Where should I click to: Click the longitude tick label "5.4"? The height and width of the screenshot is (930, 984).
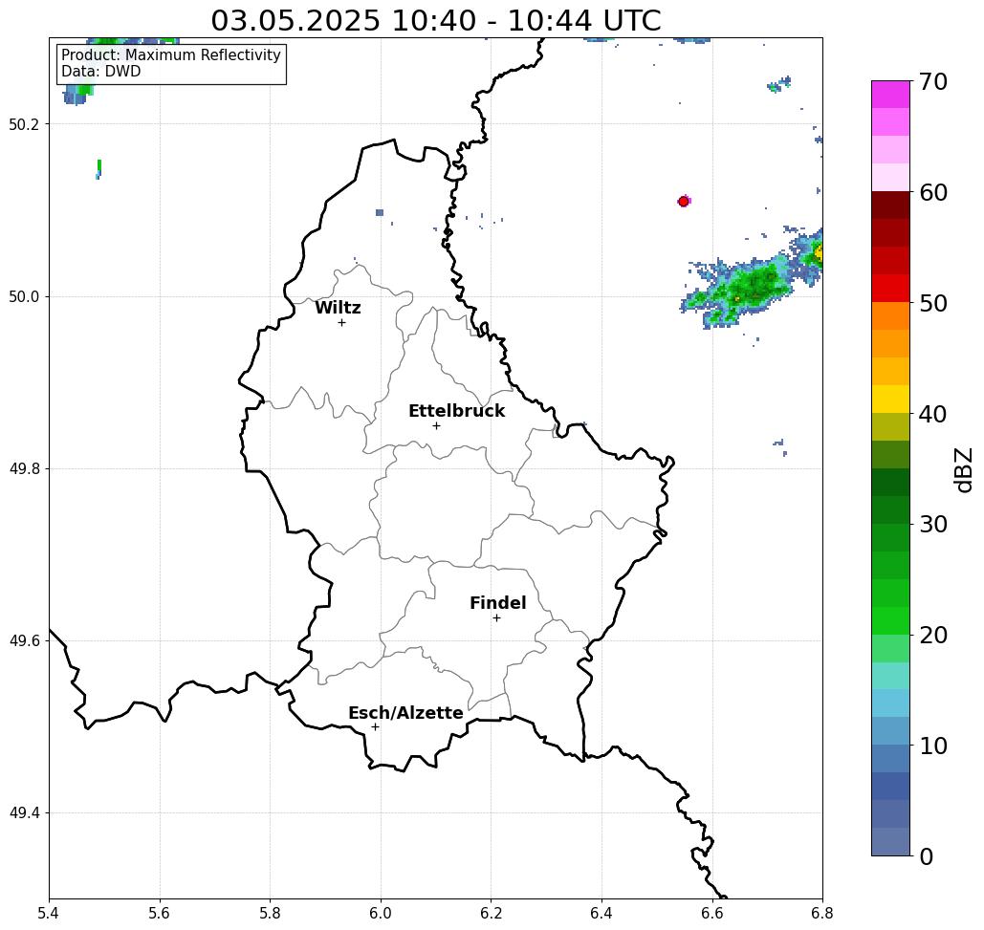pyautogui.click(x=49, y=913)
